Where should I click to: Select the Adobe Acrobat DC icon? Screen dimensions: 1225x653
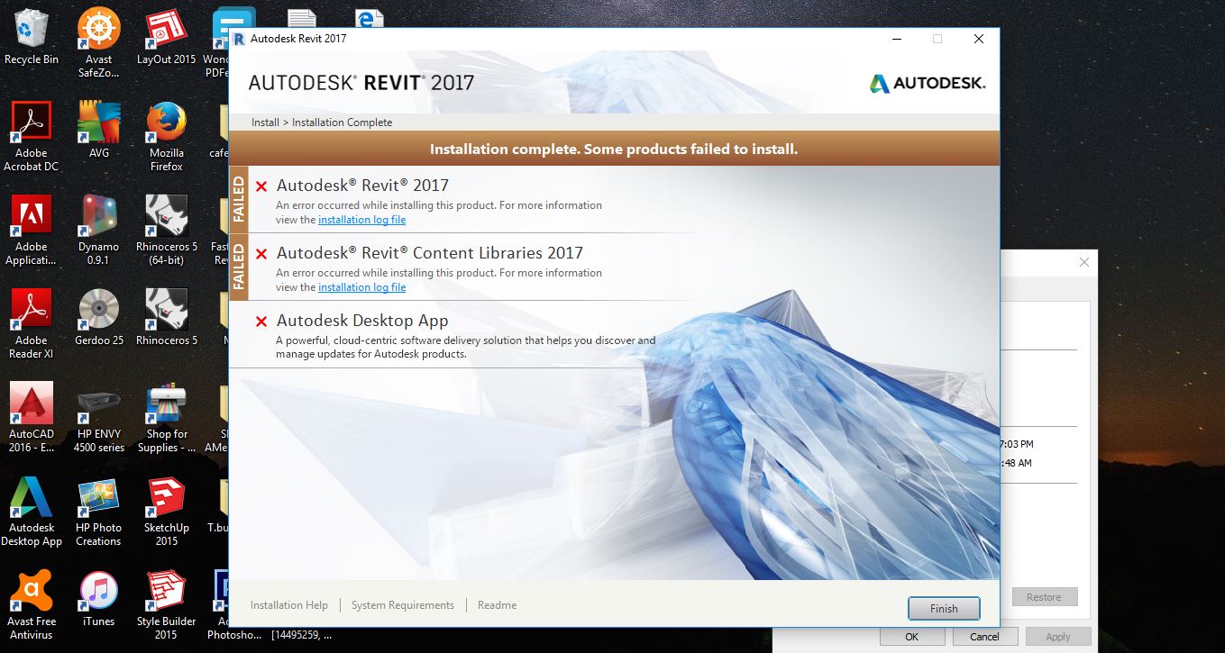pyautogui.click(x=32, y=135)
